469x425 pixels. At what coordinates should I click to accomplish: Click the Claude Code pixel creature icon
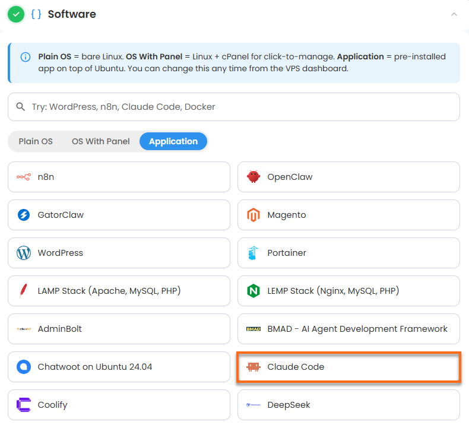[253, 367]
